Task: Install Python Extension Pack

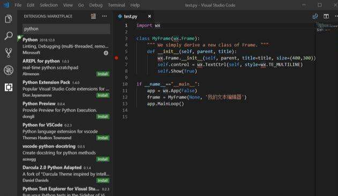Action: (x=102, y=96)
